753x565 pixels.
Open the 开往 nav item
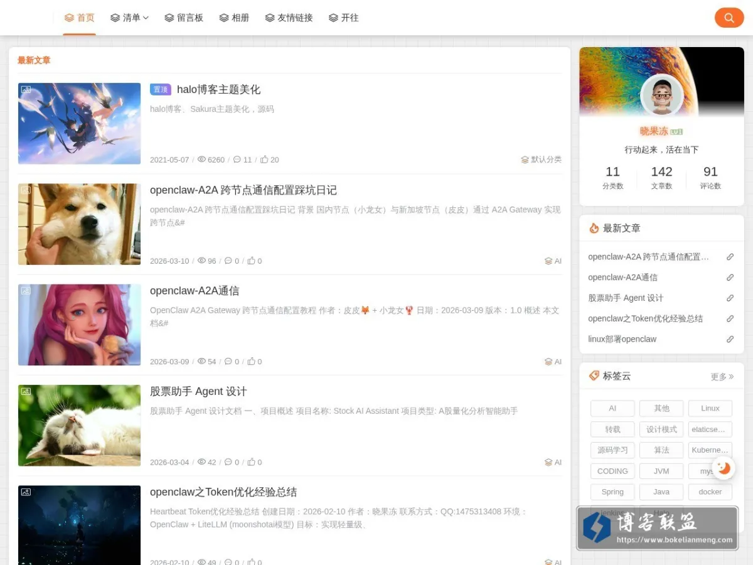click(x=343, y=18)
